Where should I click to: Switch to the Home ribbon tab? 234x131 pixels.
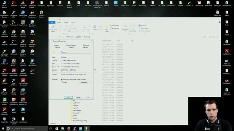(59, 22)
